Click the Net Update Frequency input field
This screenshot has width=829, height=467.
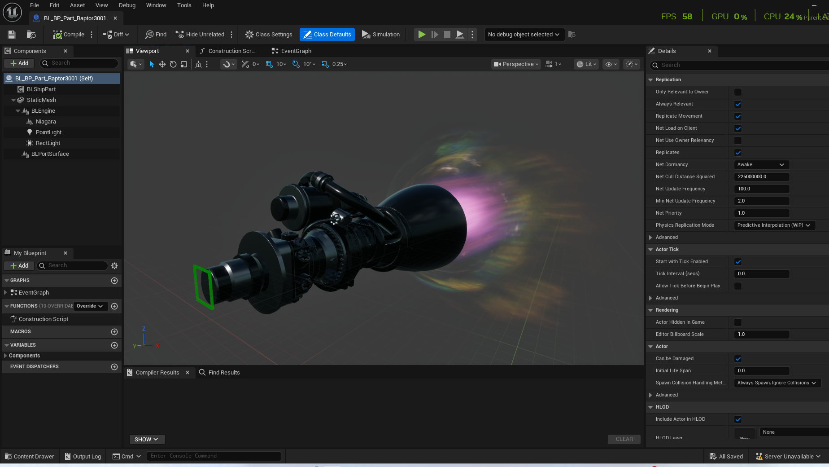pos(761,189)
